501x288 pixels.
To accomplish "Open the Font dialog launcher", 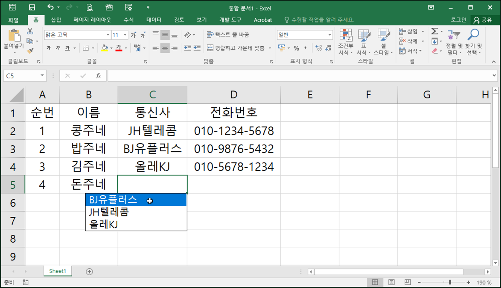I will 145,62.
